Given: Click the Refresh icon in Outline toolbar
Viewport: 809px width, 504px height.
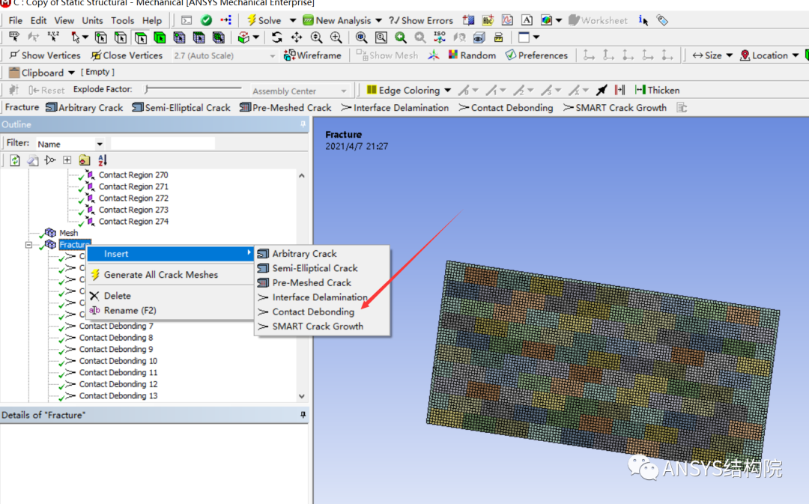Looking at the screenshot, I should click(x=15, y=160).
